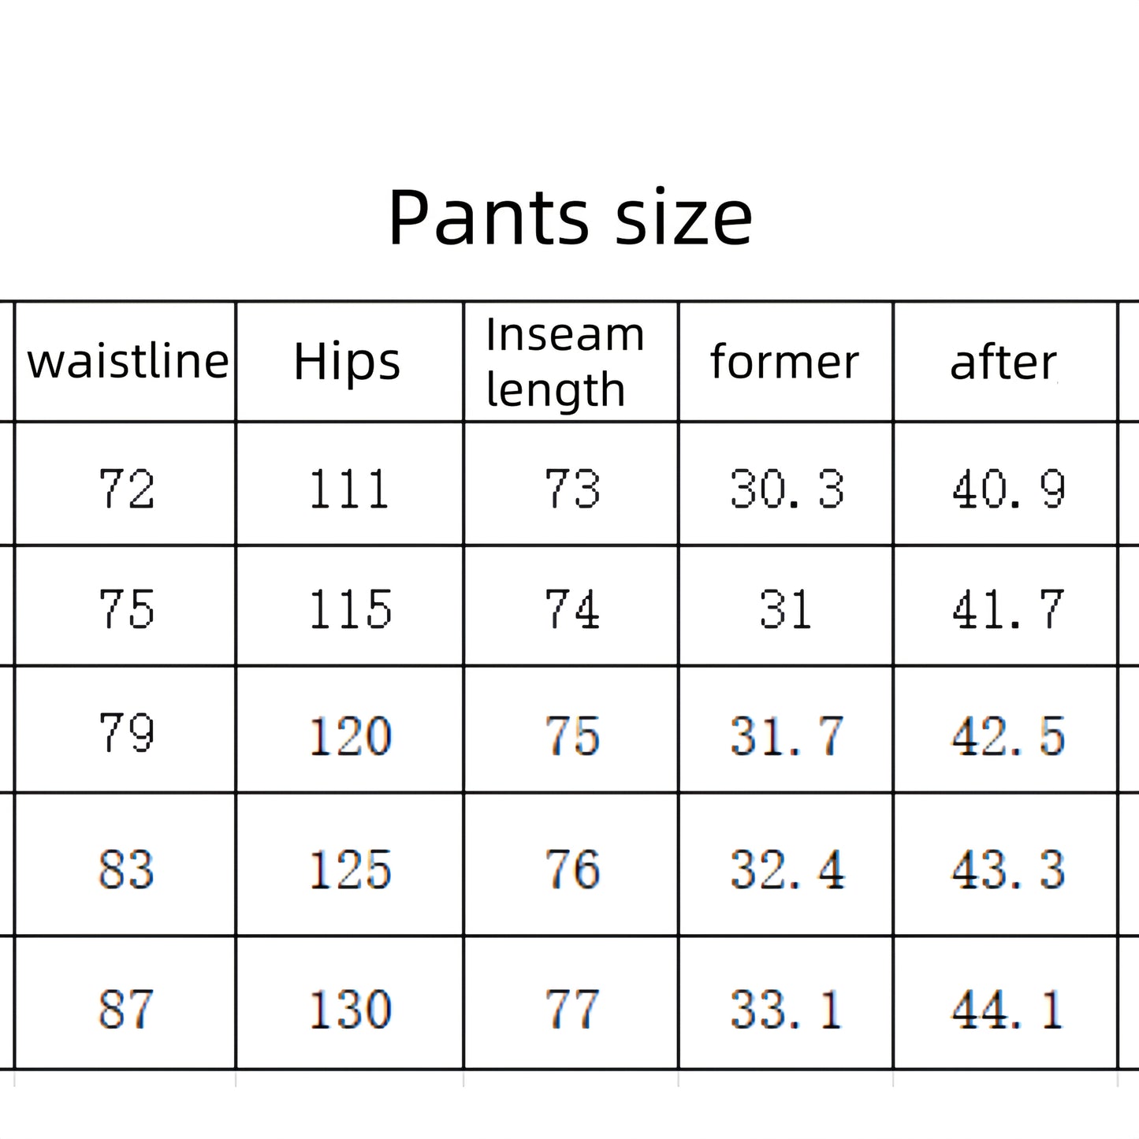Select the former cell showing 31
This screenshot has width=1139, height=1139.
coord(785,609)
